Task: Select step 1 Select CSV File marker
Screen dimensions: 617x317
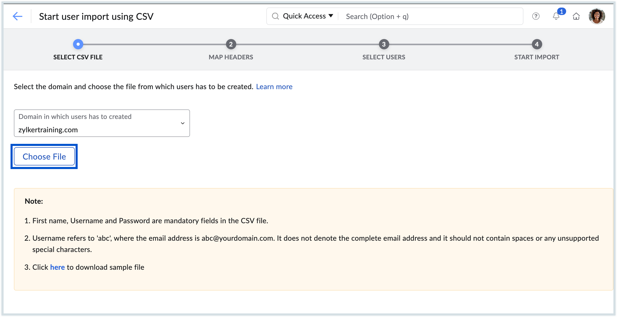Action: click(x=78, y=44)
